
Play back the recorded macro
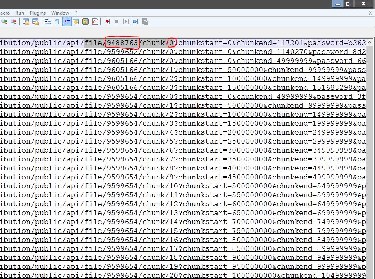coord(126,22)
